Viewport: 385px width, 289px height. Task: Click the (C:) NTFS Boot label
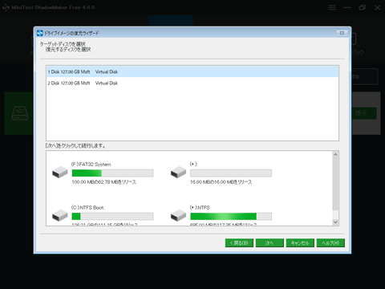(88, 208)
